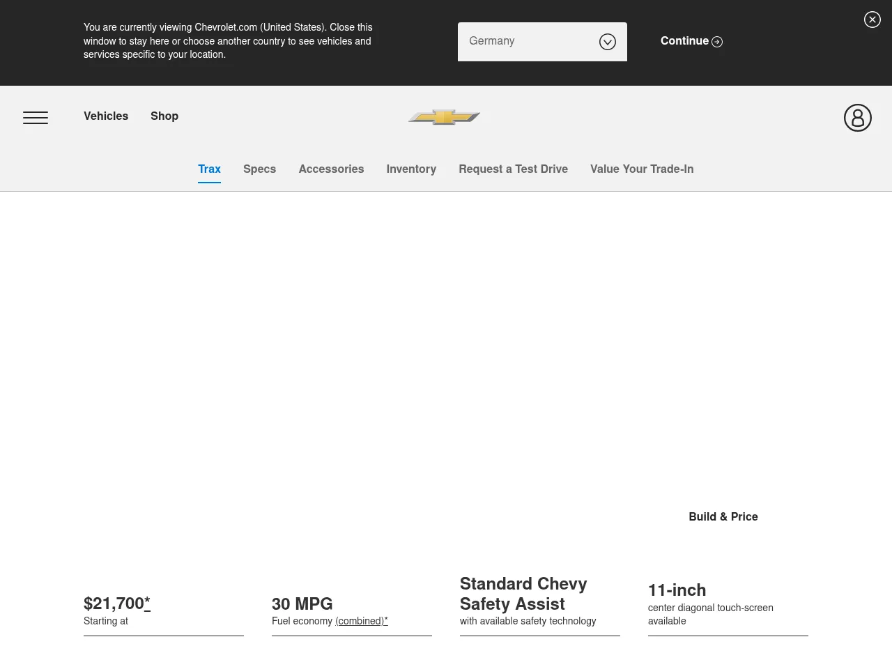Go to the Accessories tab
Screen dimensions: 892x669
[331, 169]
